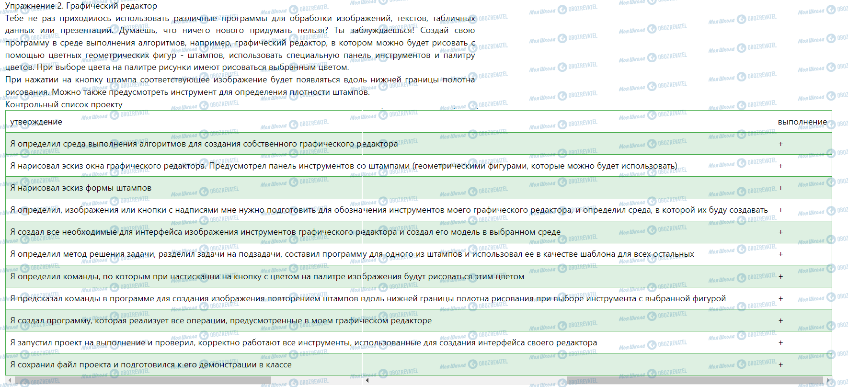
Task: Click the '+' cell for 'Я определил среда' row
Action: pyautogui.click(x=802, y=144)
